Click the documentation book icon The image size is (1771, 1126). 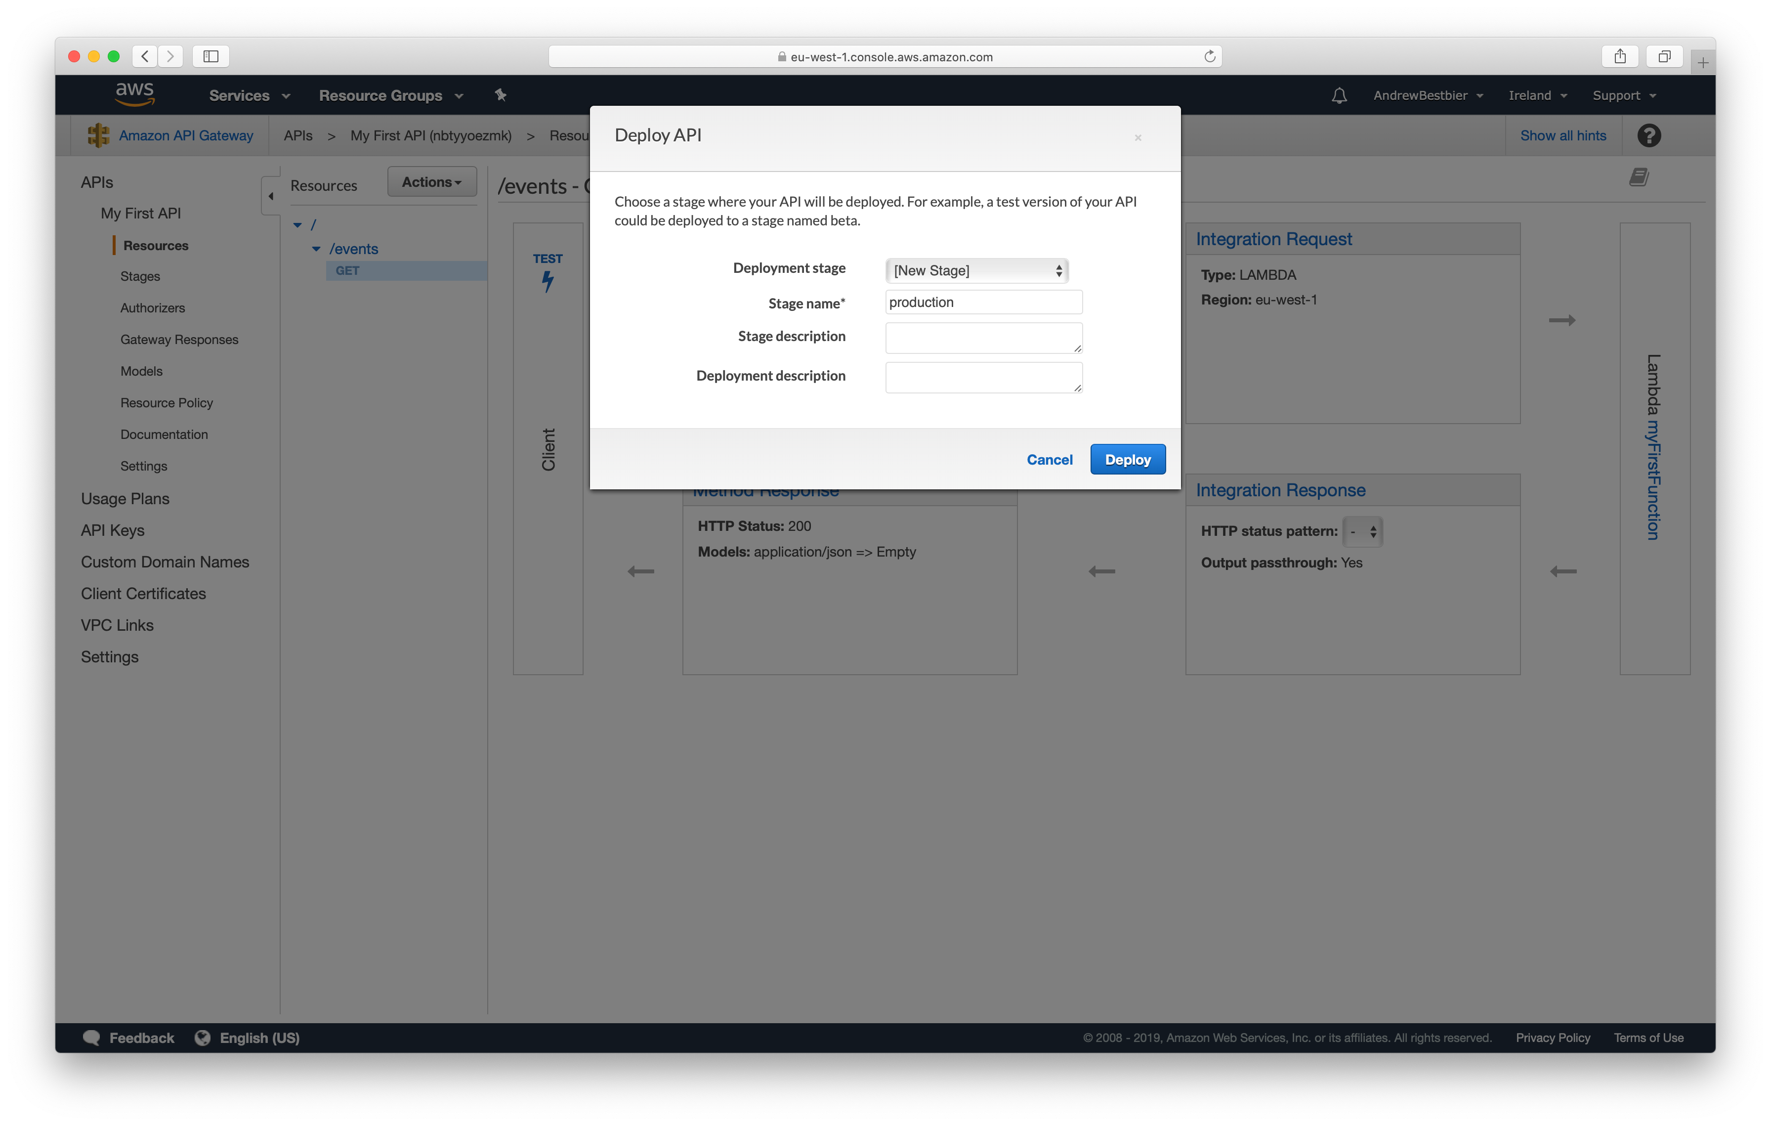tap(1638, 177)
